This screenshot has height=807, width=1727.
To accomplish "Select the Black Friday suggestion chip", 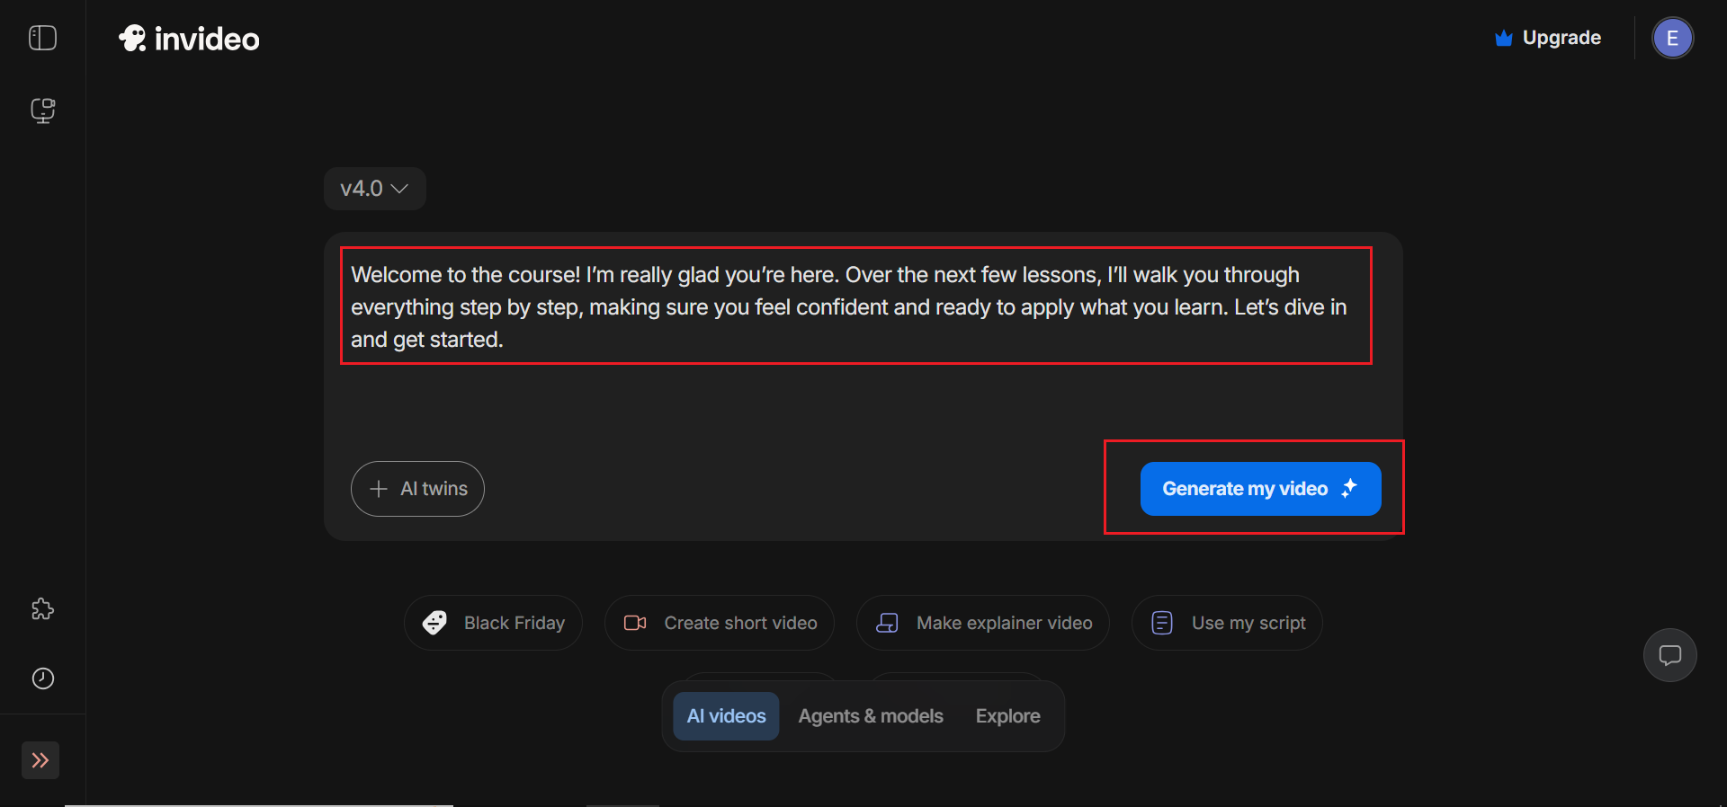I will pyautogui.click(x=493, y=623).
